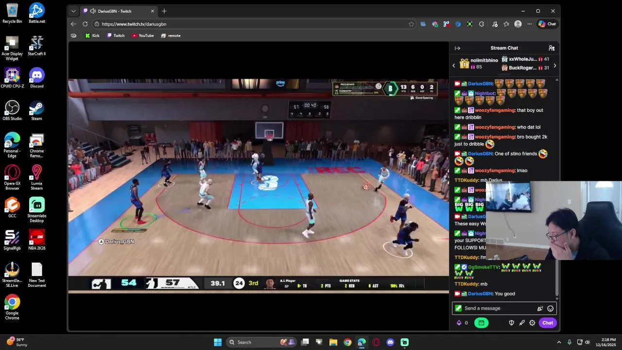Viewport: 622px width, 350px height.
Task: Click the address bar URL
Action: (x=134, y=24)
